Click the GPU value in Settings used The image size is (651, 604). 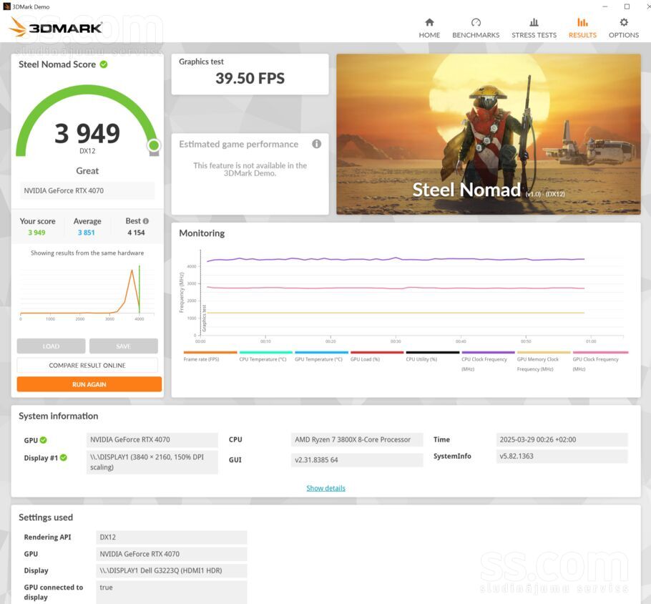pos(172,554)
